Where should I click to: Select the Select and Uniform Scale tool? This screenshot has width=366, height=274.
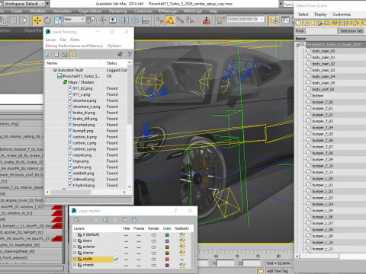58,21
